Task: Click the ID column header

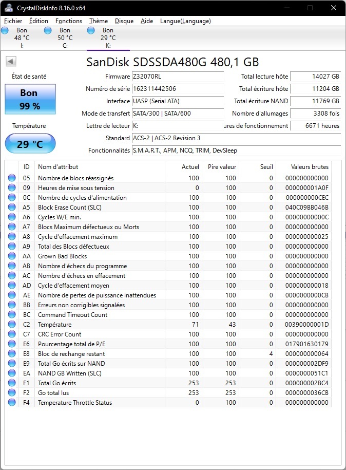Action: pyautogui.click(x=26, y=166)
